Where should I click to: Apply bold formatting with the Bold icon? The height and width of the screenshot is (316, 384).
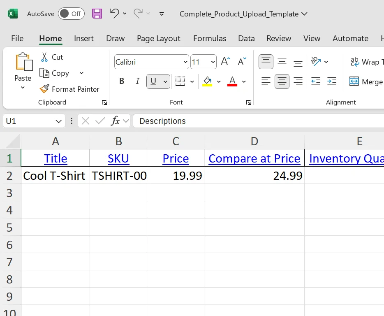point(121,81)
